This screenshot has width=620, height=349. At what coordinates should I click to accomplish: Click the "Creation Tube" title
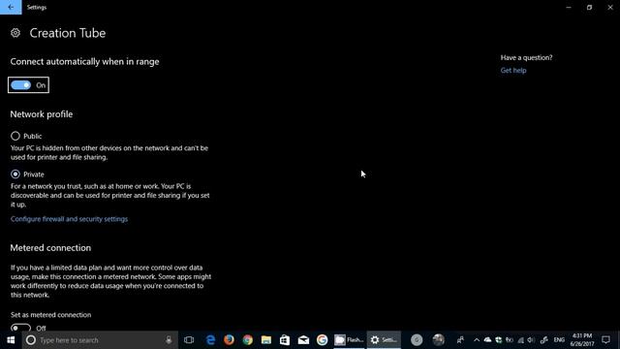pos(68,33)
